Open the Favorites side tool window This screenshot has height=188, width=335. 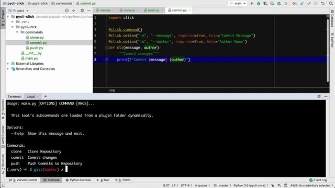[3, 110]
